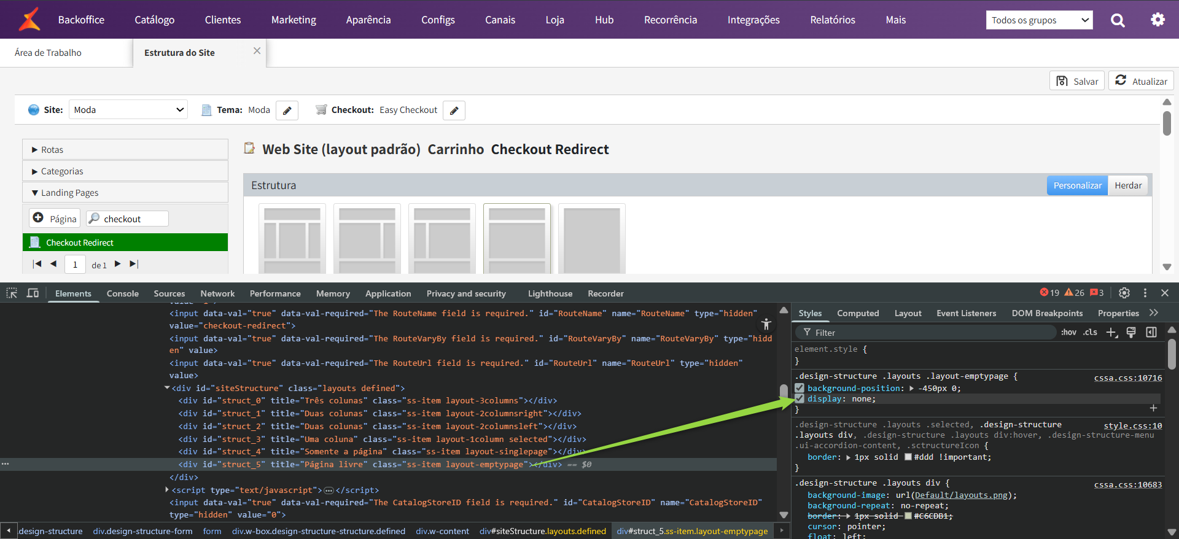Open the Aparência menu
1179x539 pixels.
[368, 20]
